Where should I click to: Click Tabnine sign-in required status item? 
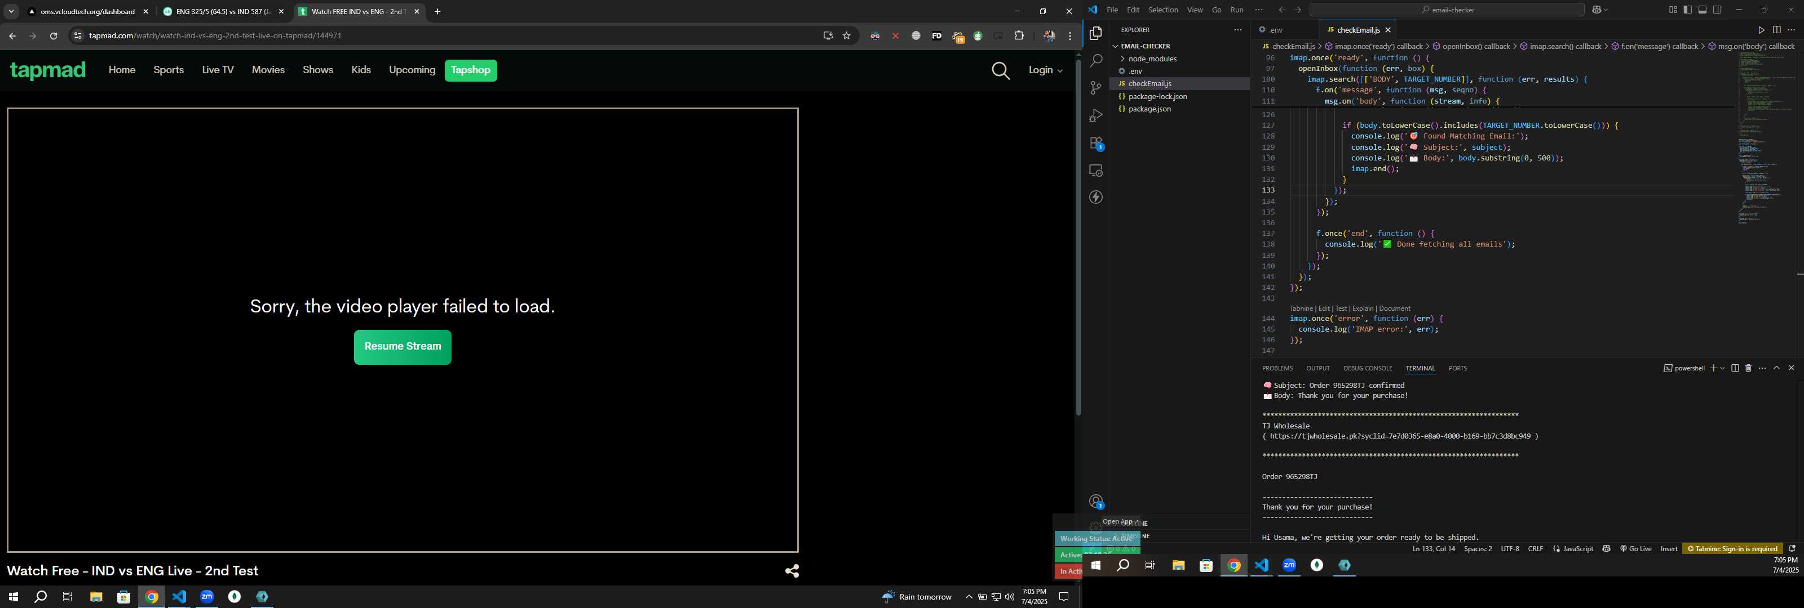(x=1732, y=548)
